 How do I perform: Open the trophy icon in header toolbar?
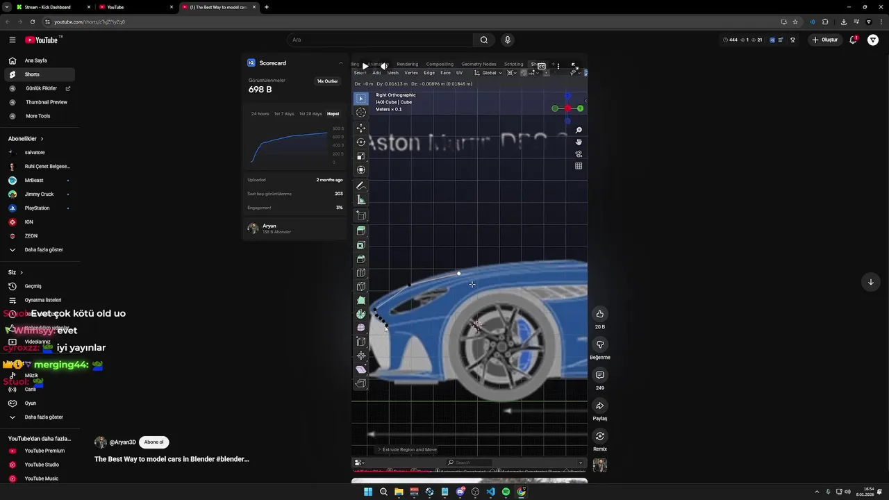coord(792,40)
